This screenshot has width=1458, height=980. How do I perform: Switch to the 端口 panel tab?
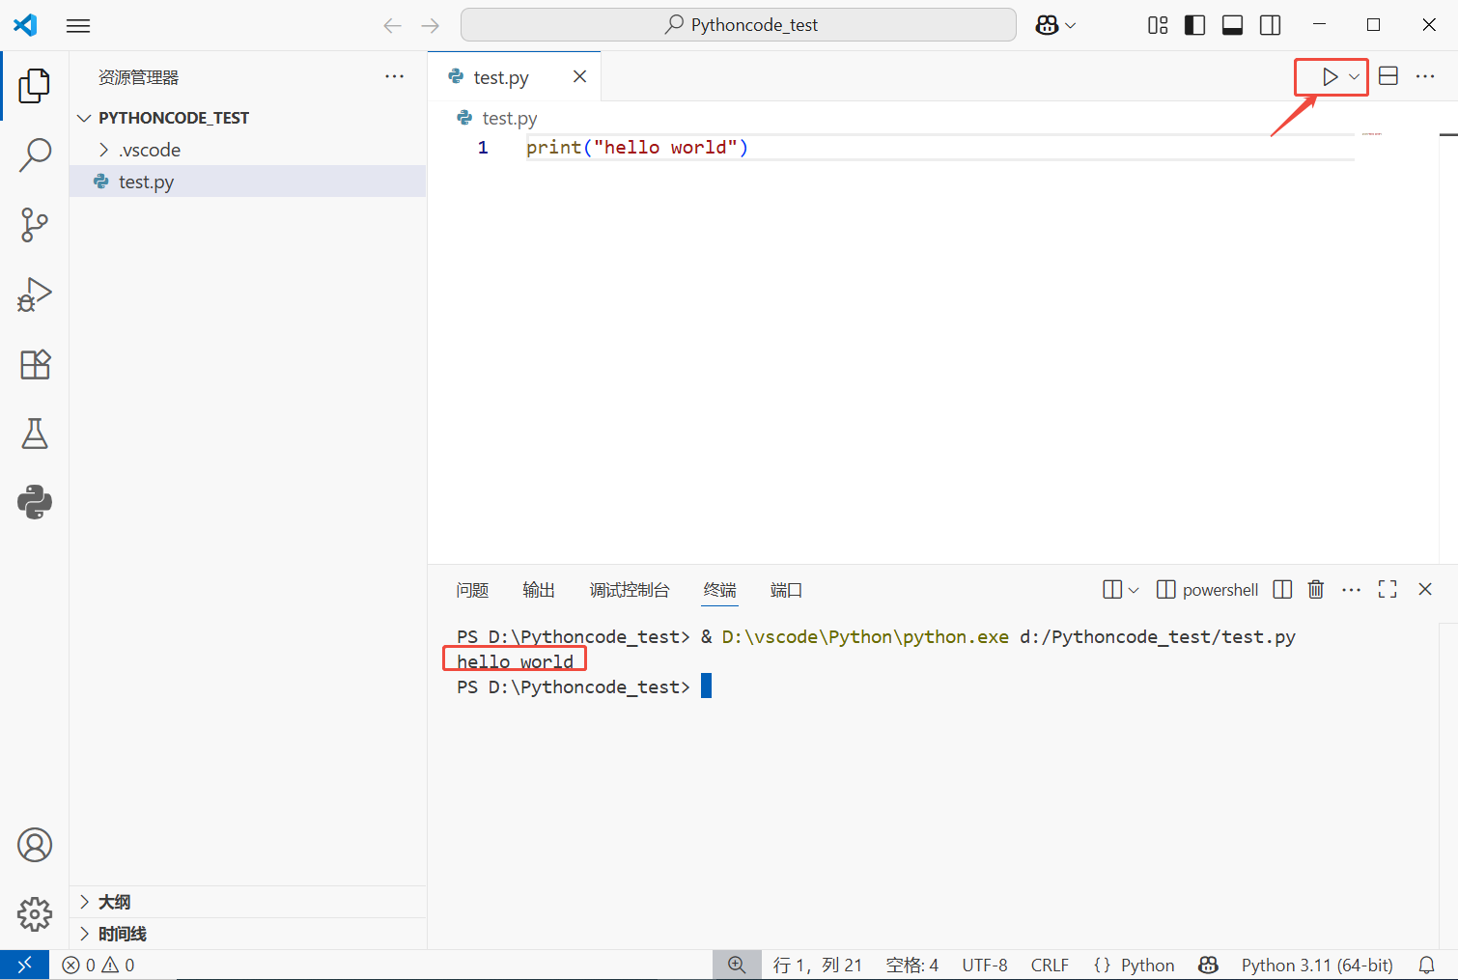[x=786, y=590]
